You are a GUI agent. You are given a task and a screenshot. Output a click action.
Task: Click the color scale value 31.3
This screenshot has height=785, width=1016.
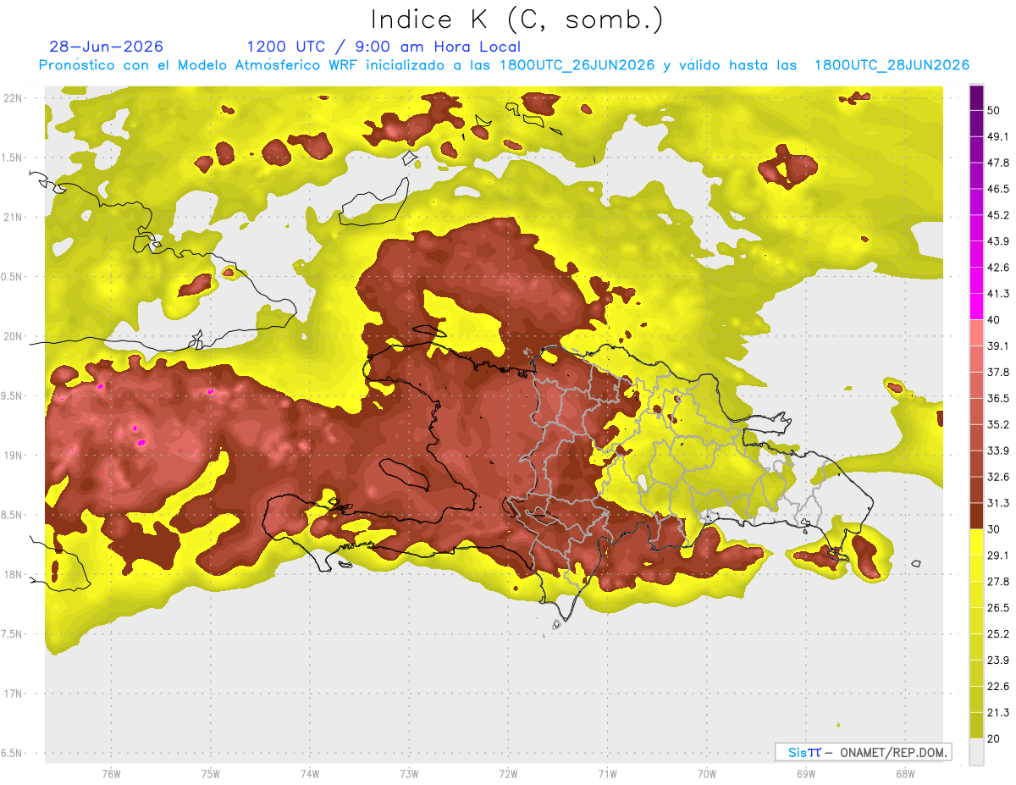[998, 503]
